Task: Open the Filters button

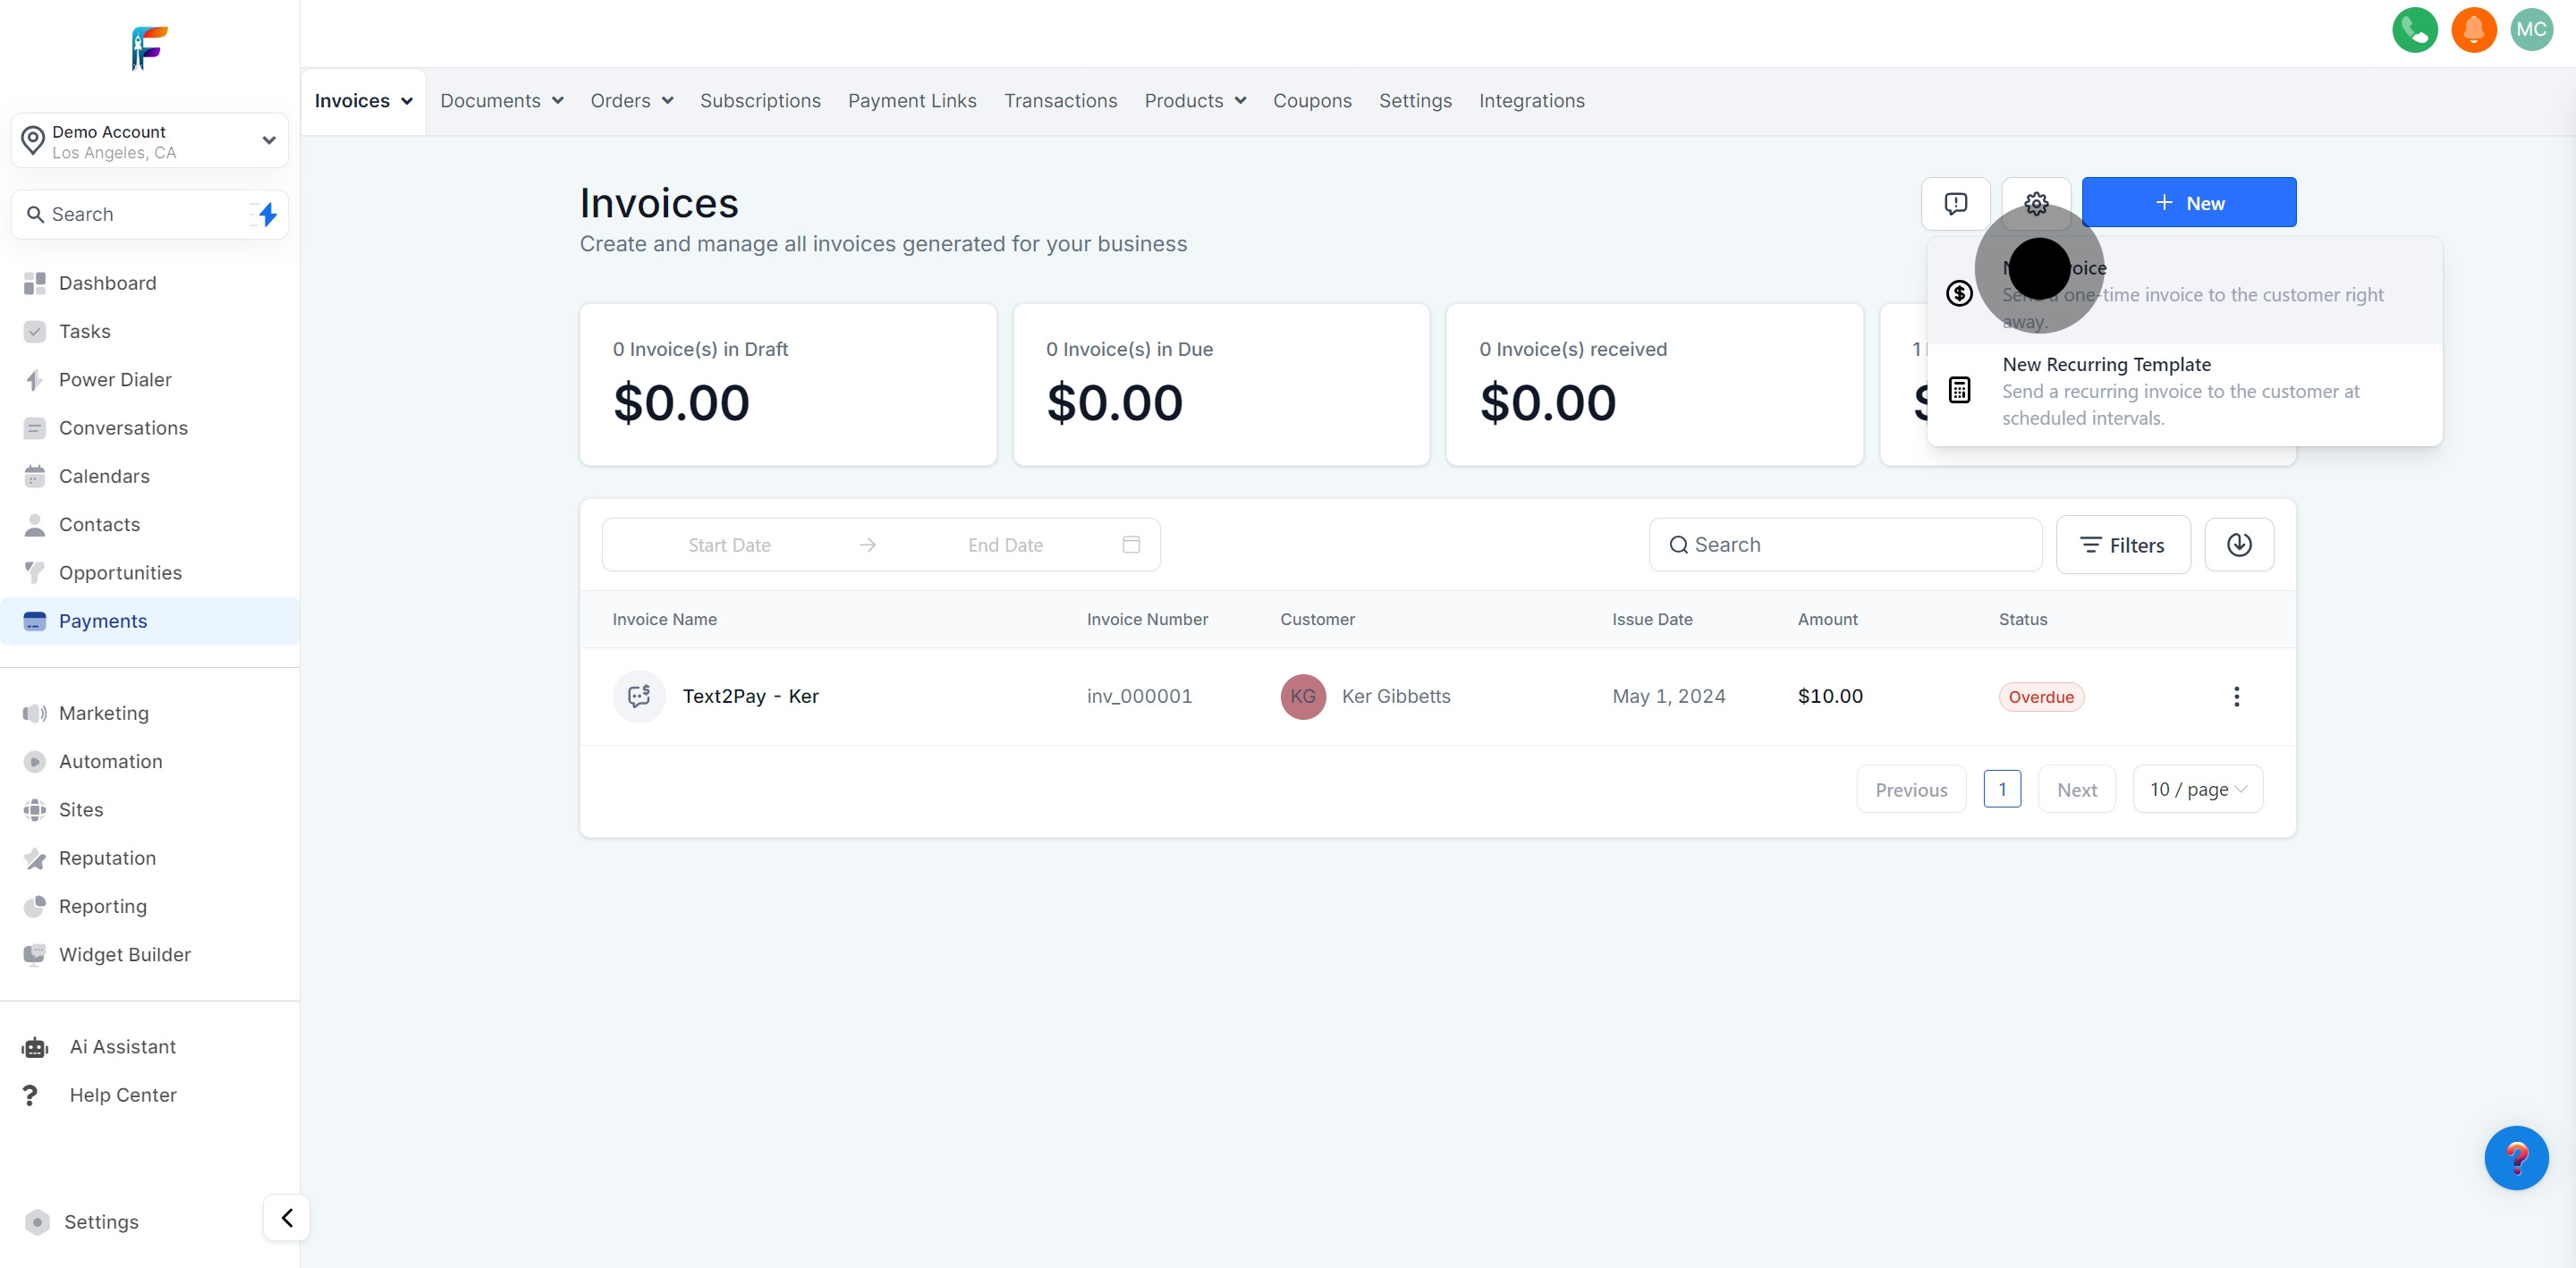Action: 2122,545
